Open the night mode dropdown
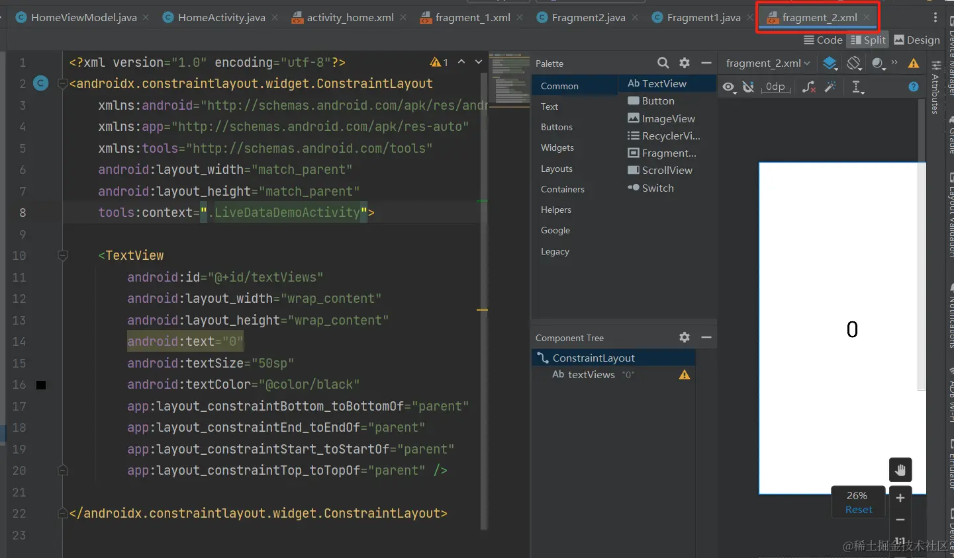 click(x=879, y=63)
